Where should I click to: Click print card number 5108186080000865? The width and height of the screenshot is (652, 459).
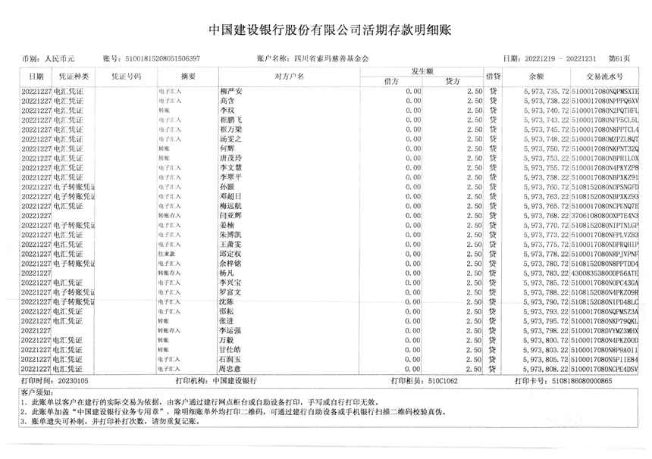point(581,380)
